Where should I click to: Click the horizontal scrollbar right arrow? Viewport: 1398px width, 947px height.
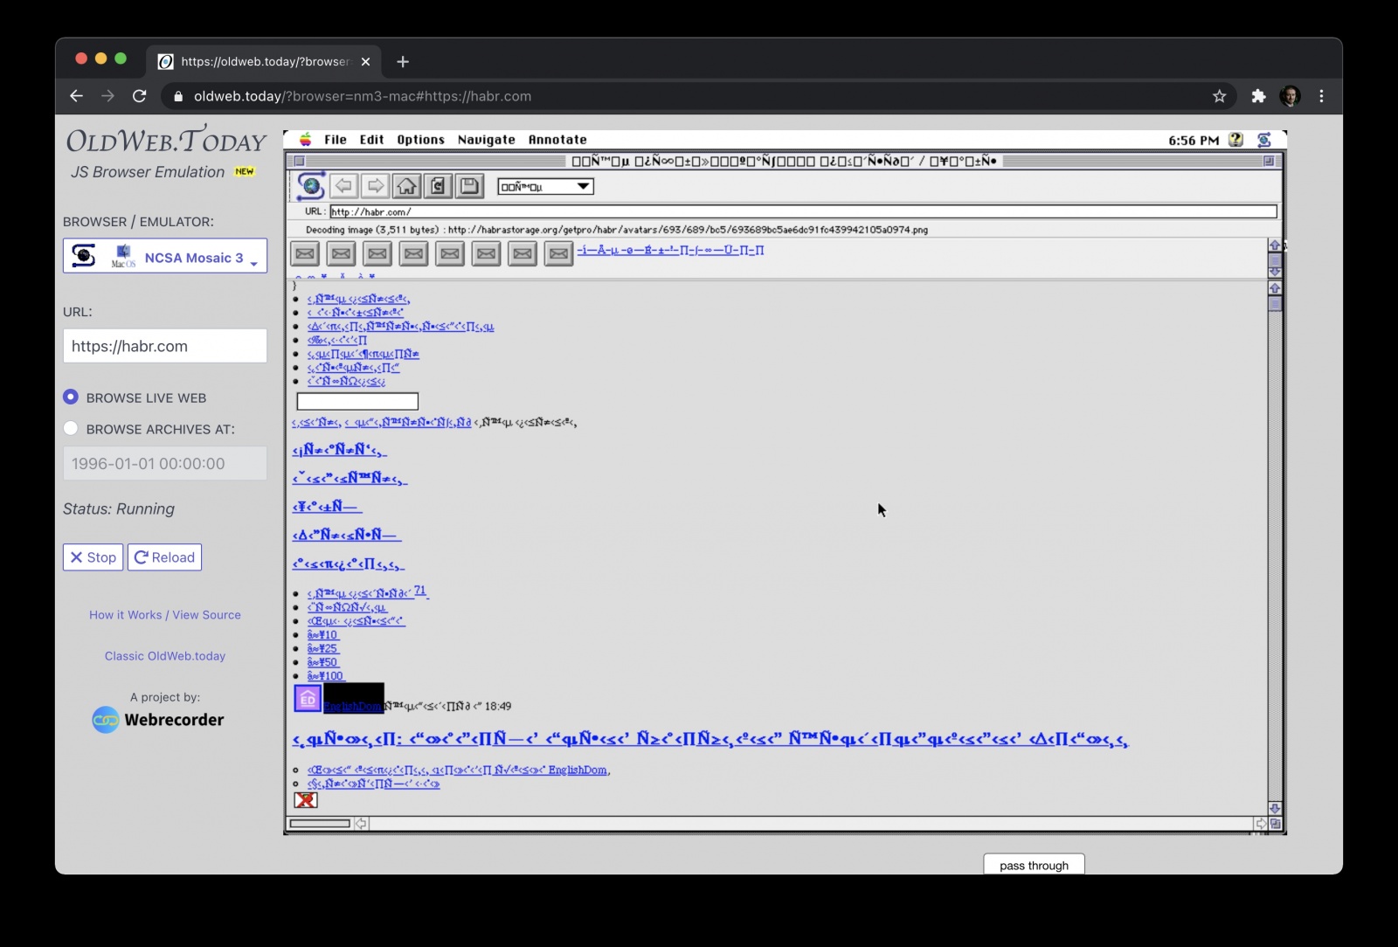[1261, 824]
